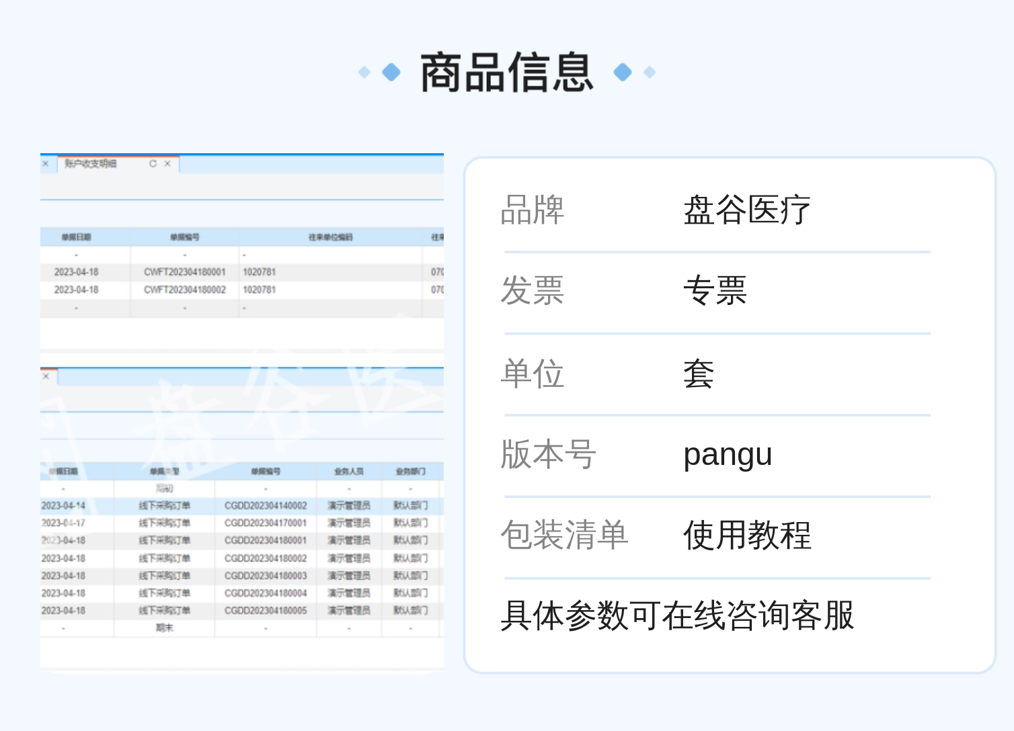Click 线下采购订单 in the CGDD202304180003 row
Screen dimensions: 1014x731
[165, 576]
